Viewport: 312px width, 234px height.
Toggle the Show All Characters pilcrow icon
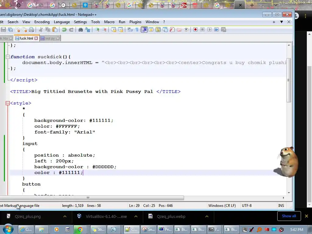[137, 30]
